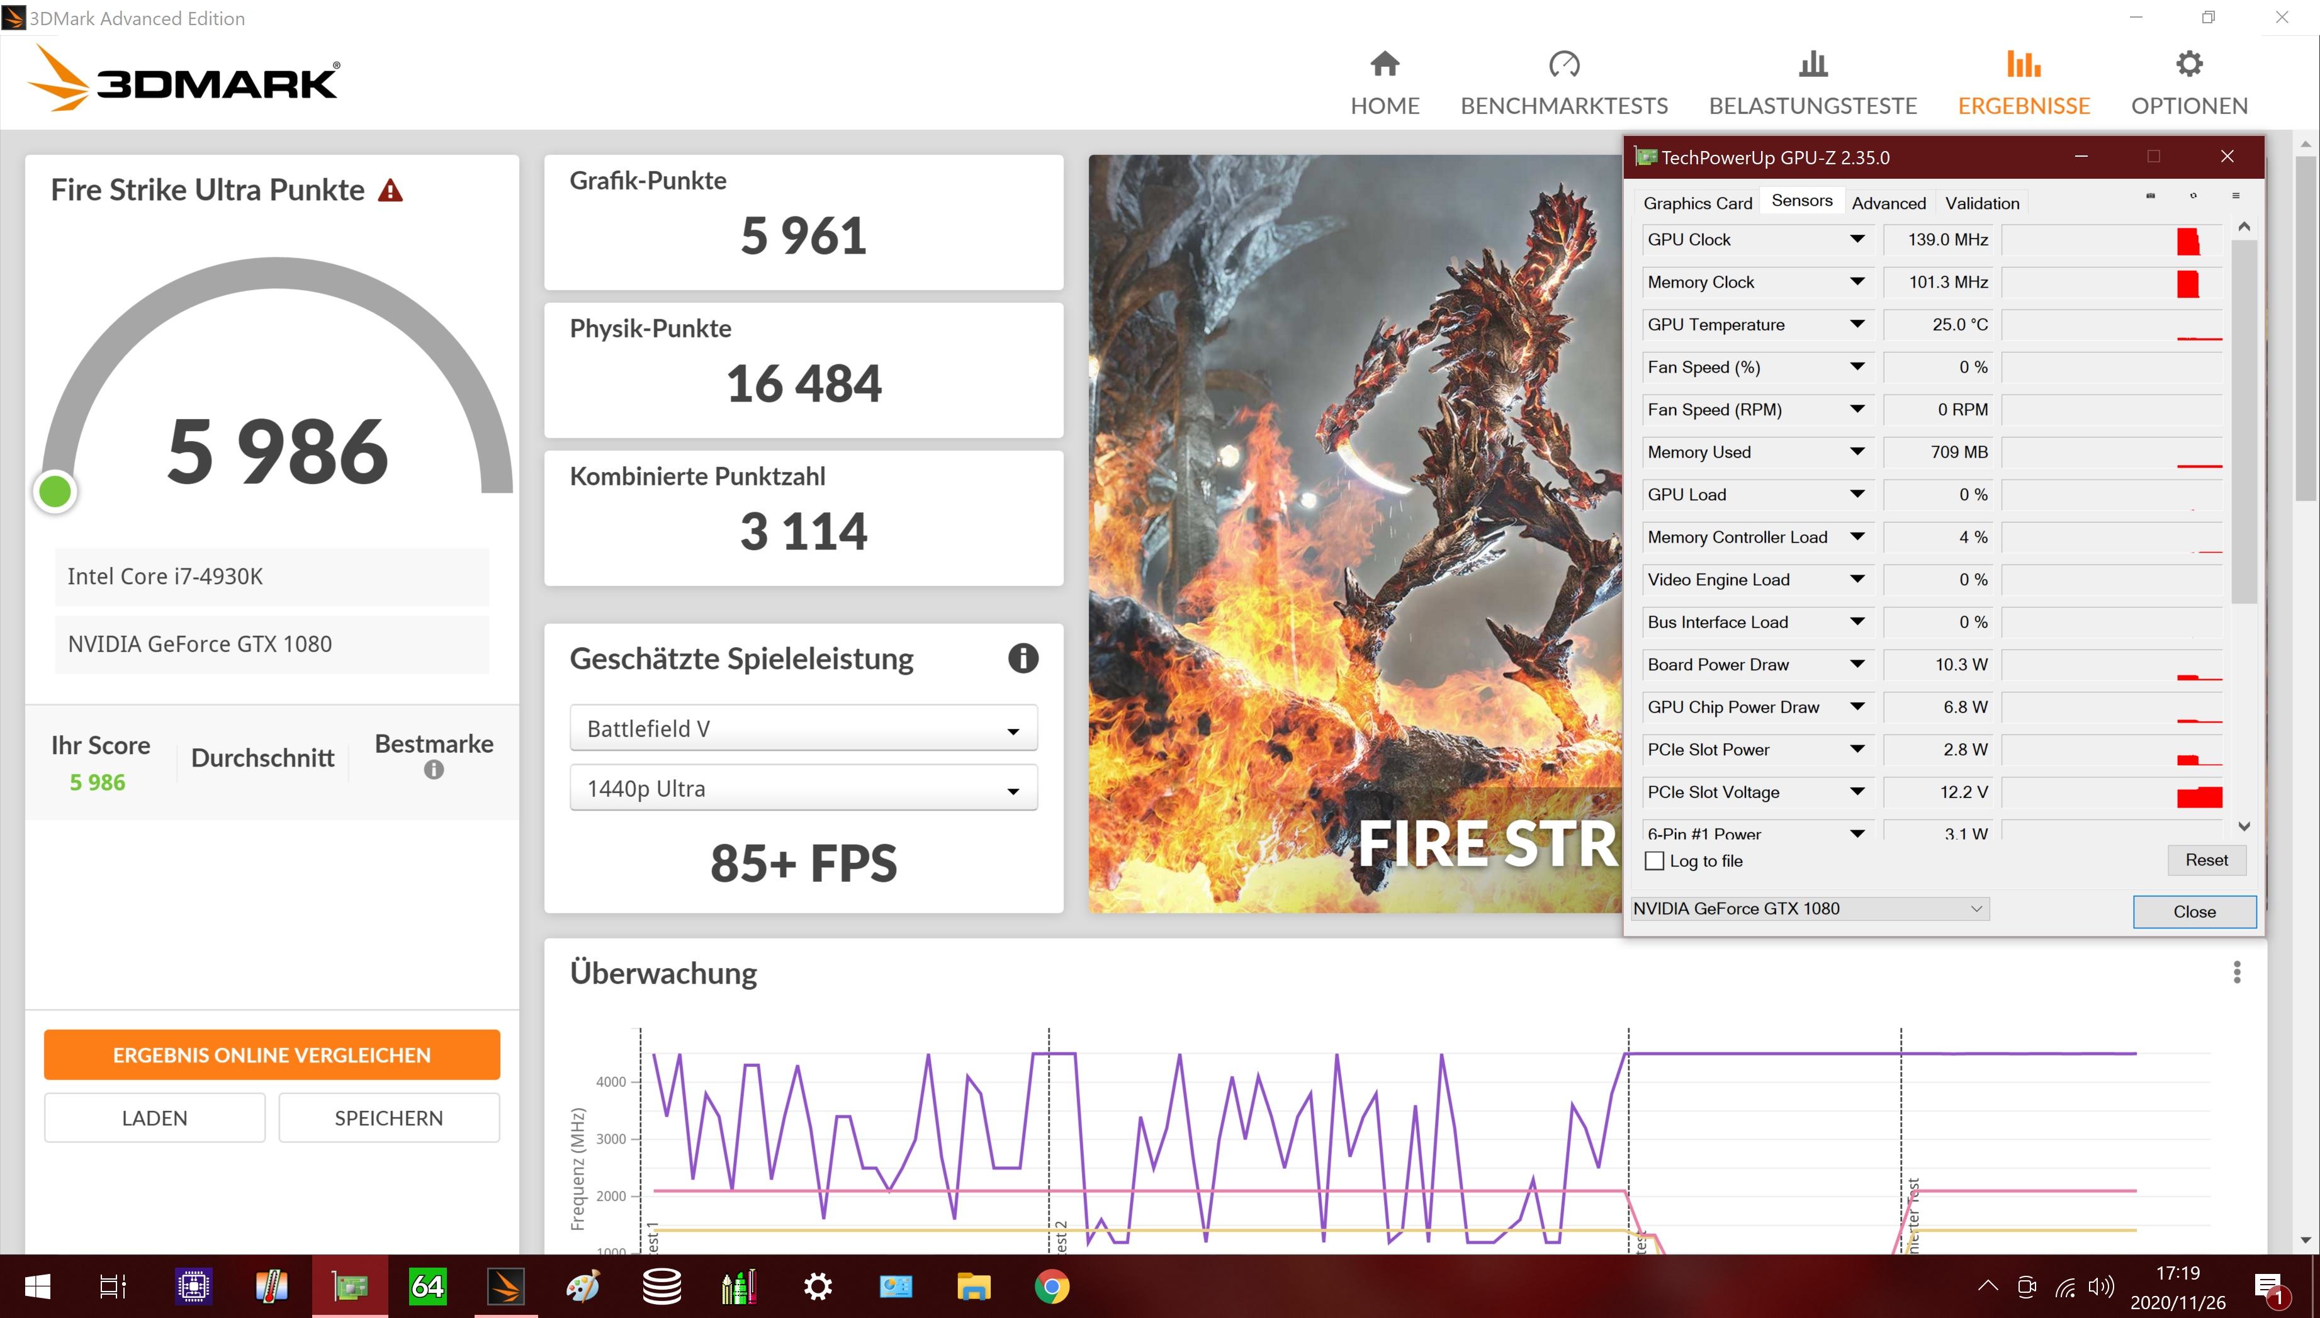Click the volume icon in system tray
This screenshot has width=2320, height=1318.
[x=2100, y=1287]
